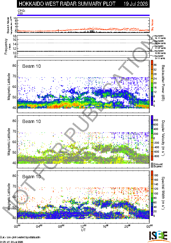Click the 20:00 UT tick label
This screenshot has width=171, height=243.
[x=127, y=226]
